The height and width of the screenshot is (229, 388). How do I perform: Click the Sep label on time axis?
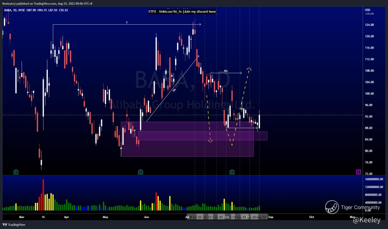(271, 217)
